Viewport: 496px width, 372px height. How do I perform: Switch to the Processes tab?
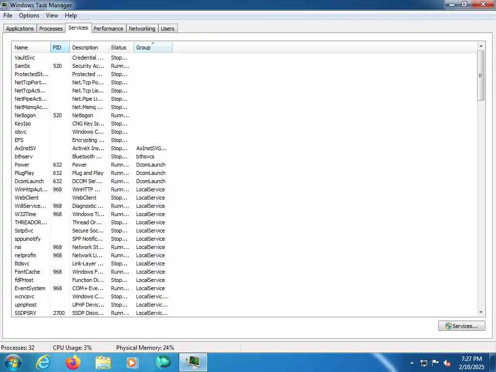[51, 29]
